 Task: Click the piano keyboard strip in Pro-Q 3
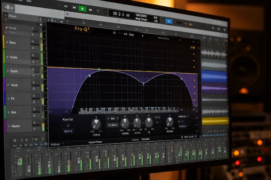pos(129,110)
